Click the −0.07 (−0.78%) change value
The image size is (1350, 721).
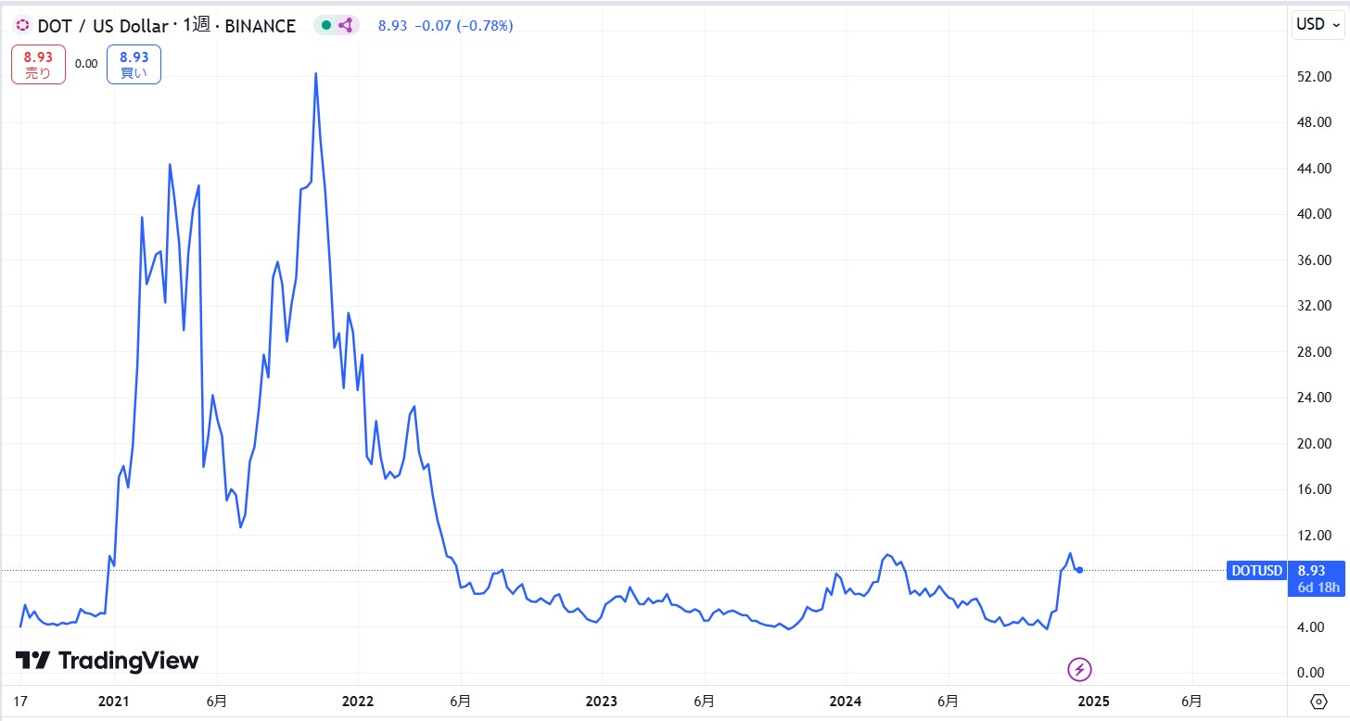(463, 26)
